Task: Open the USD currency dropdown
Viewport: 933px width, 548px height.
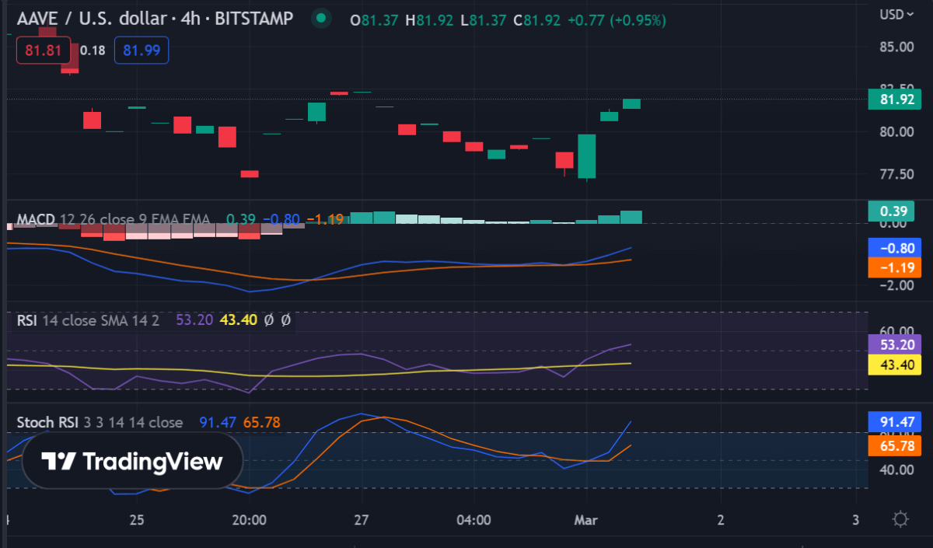Action: click(896, 14)
